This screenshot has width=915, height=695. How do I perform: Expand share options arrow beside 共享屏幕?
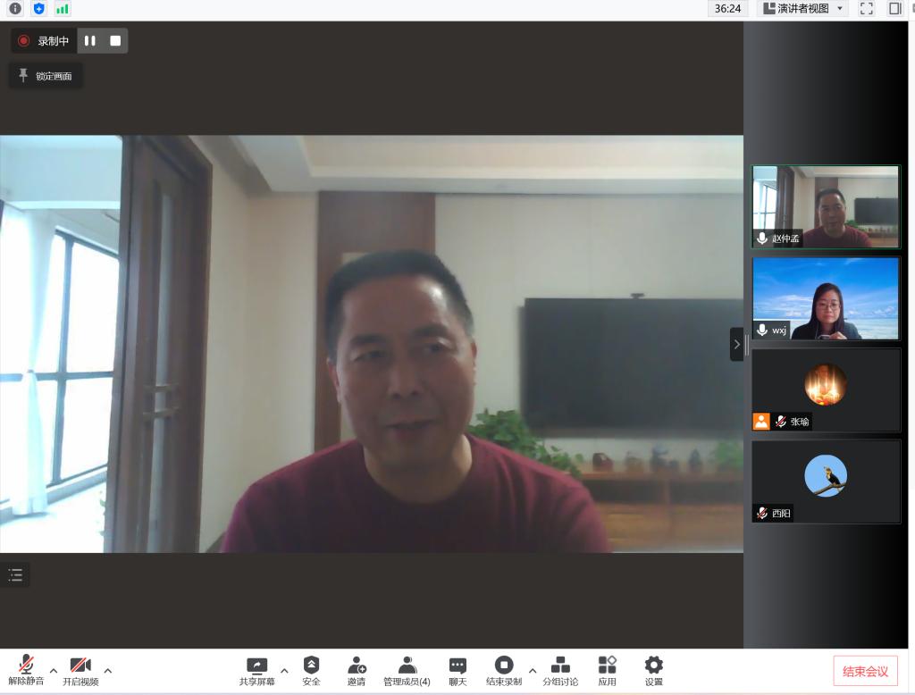click(x=284, y=671)
